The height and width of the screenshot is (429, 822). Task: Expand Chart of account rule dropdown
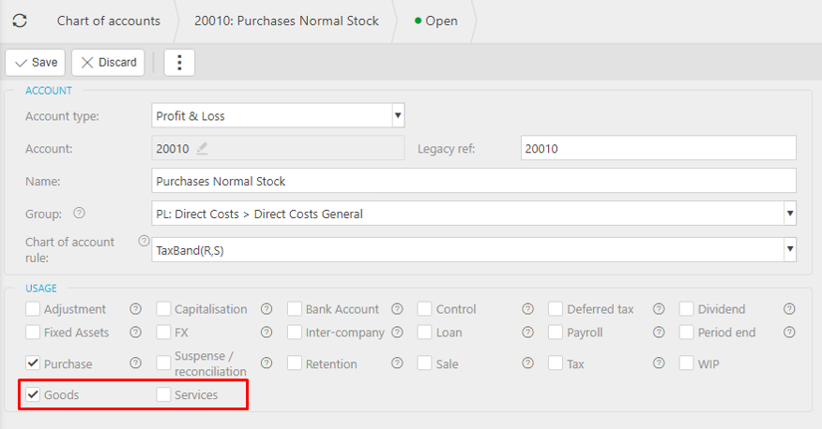(789, 250)
